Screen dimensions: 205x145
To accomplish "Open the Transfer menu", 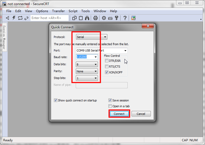I will (58, 11).
